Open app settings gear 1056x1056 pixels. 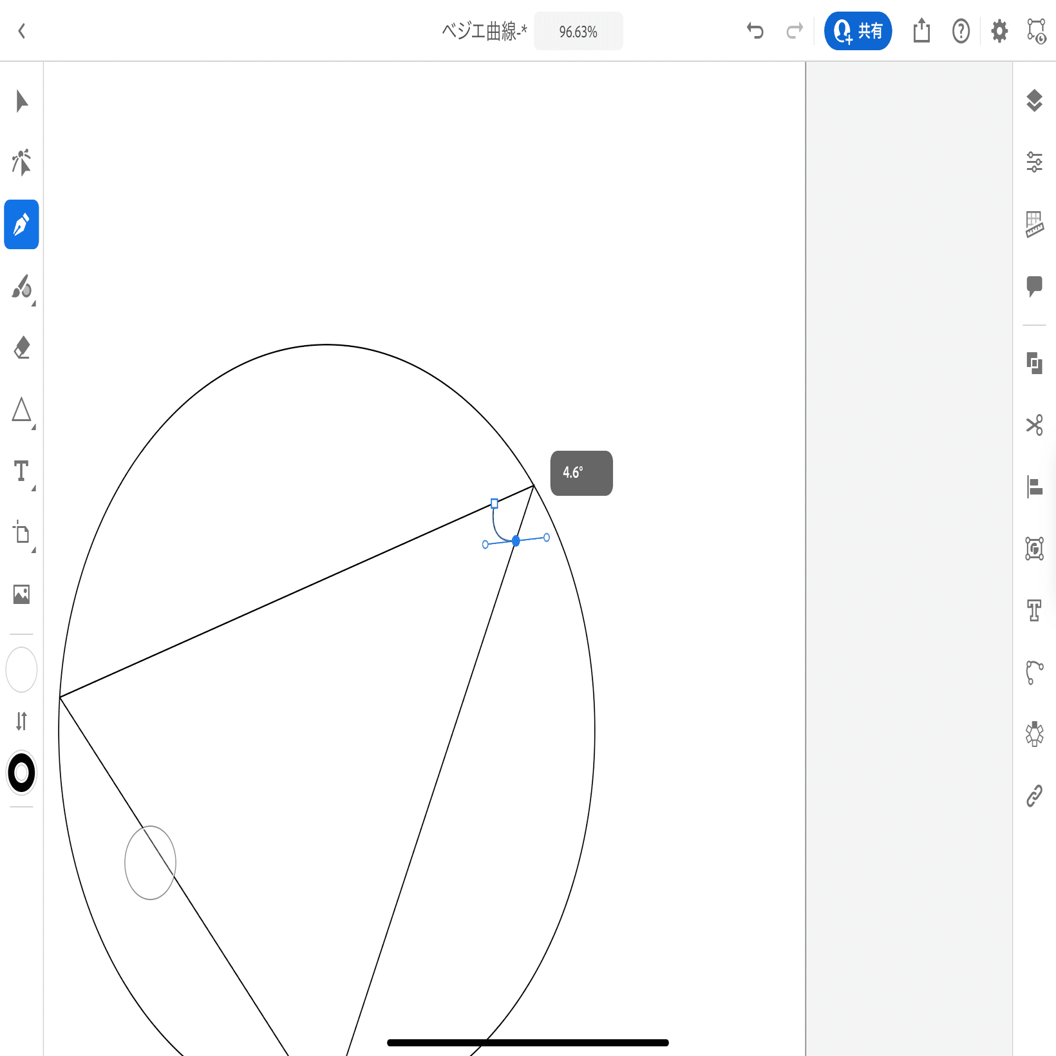pos(999,31)
